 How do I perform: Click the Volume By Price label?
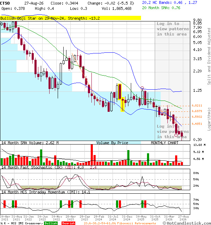tap(112, 143)
